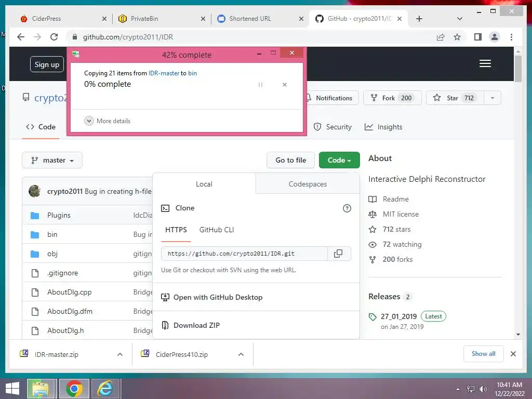The width and height of the screenshot is (532, 399).
Task: Open the master branch dropdown
Action: tap(52, 160)
